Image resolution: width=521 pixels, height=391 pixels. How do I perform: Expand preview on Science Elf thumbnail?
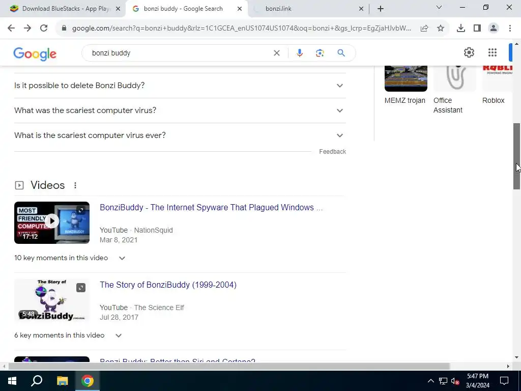tap(81, 288)
